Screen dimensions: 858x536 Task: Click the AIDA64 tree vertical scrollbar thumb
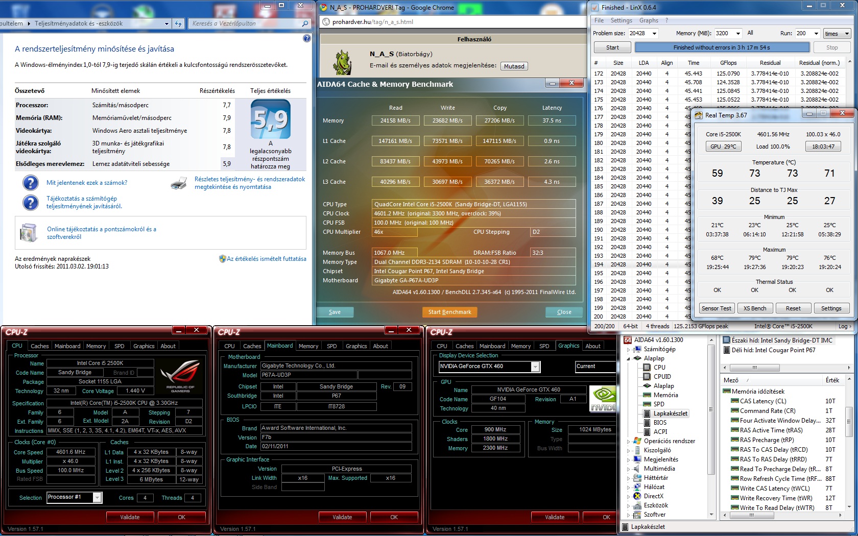(710, 409)
